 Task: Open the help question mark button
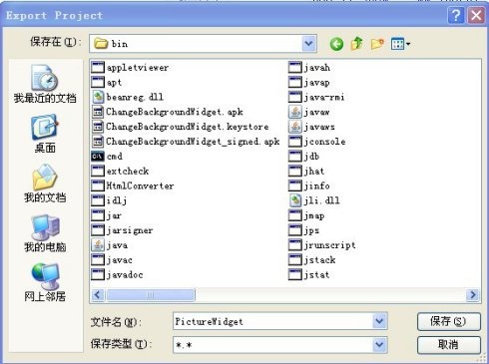click(456, 15)
